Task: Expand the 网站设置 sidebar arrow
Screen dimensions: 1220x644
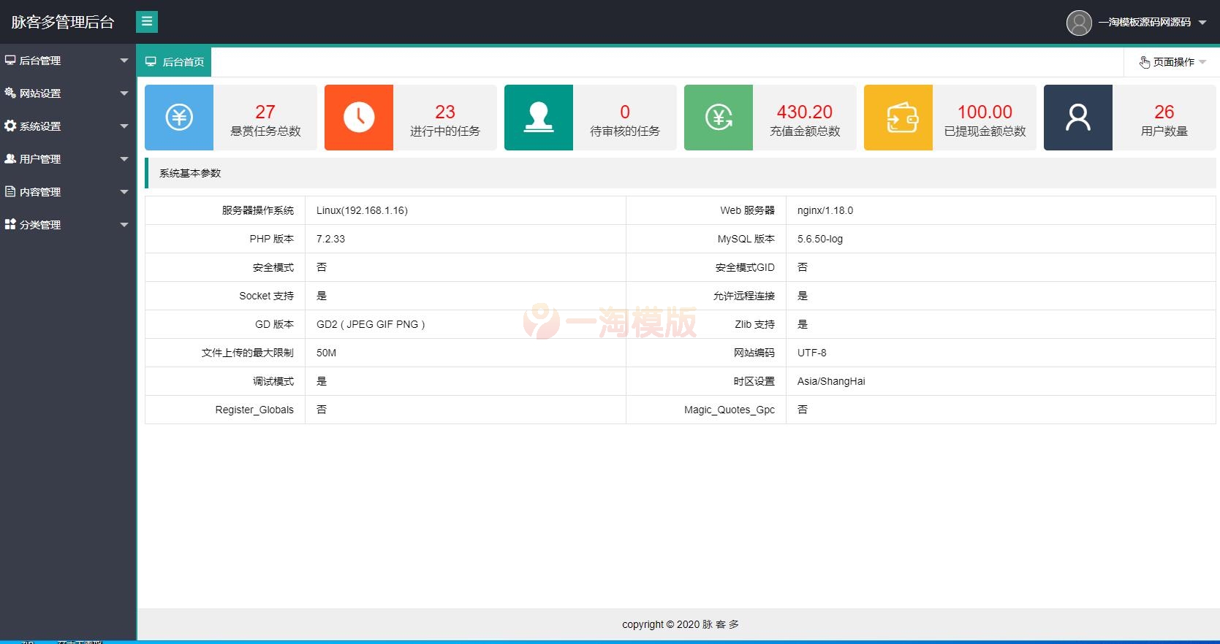Action: click(x=124, y=93)
